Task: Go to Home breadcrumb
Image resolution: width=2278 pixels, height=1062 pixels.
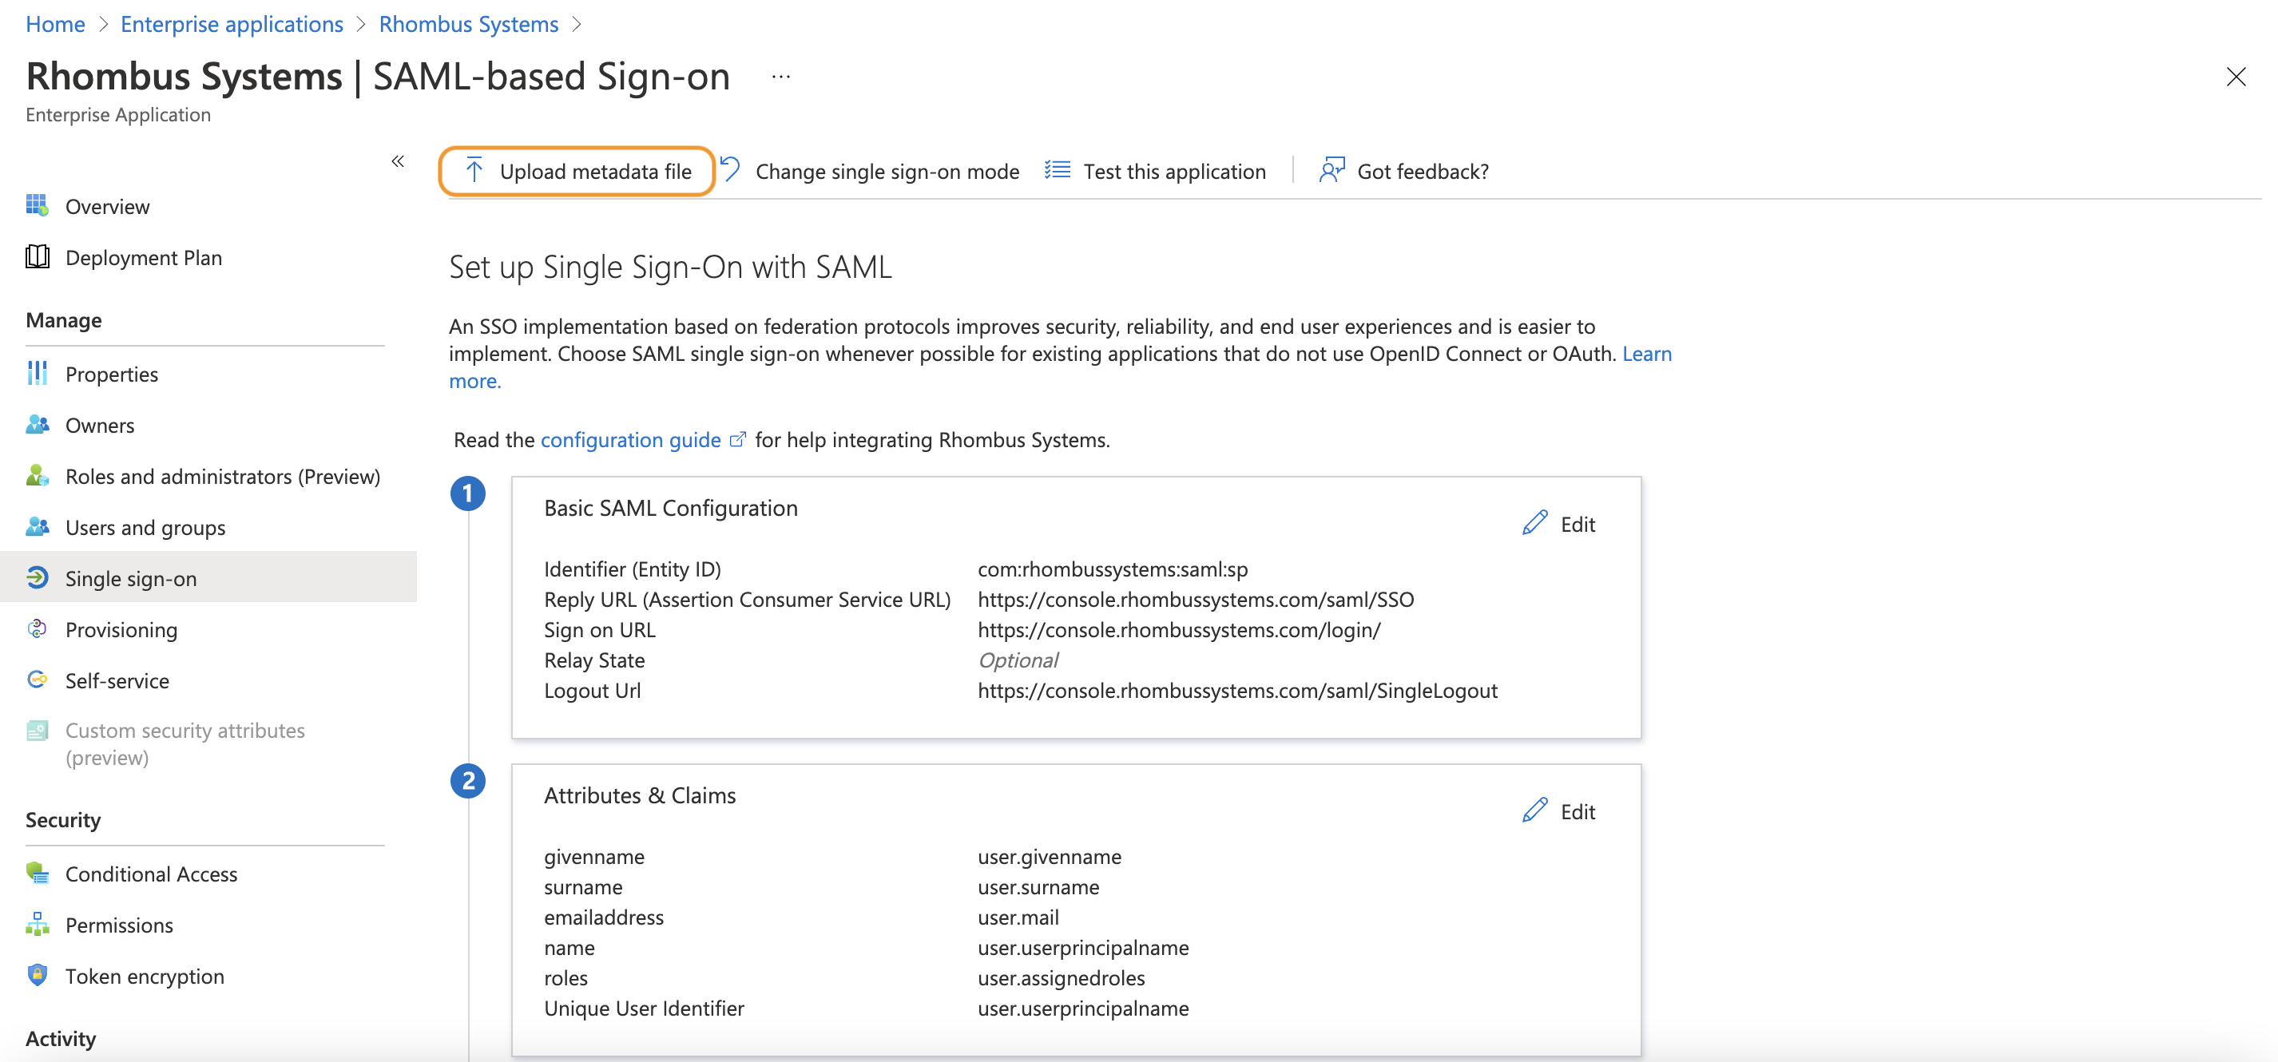Action: coord(56,24)
